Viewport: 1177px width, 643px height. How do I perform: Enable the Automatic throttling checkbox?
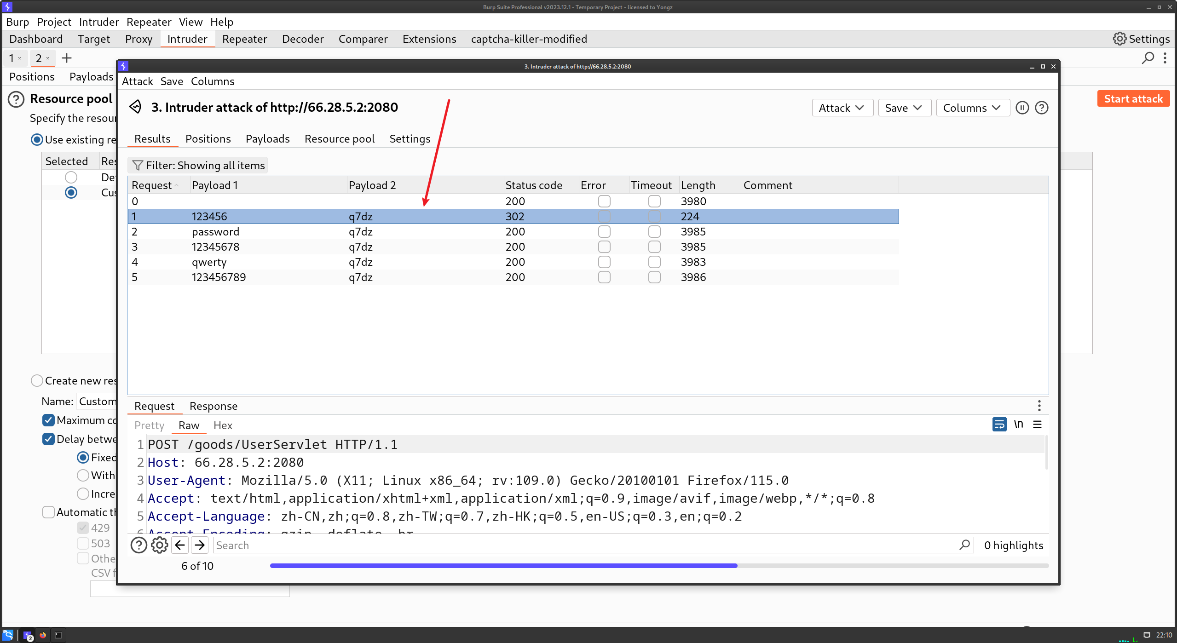(x=48, y=512)
